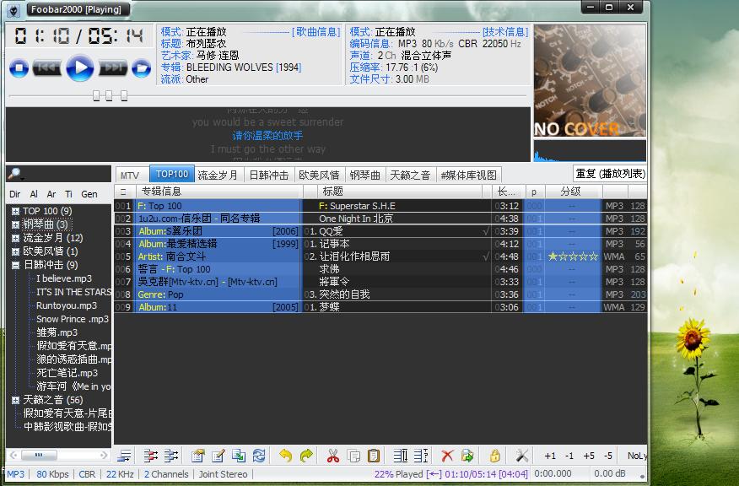Expand the 钢琴曲 (3) tree node
The image size is (739, 486).
click(x=15, y=224)
